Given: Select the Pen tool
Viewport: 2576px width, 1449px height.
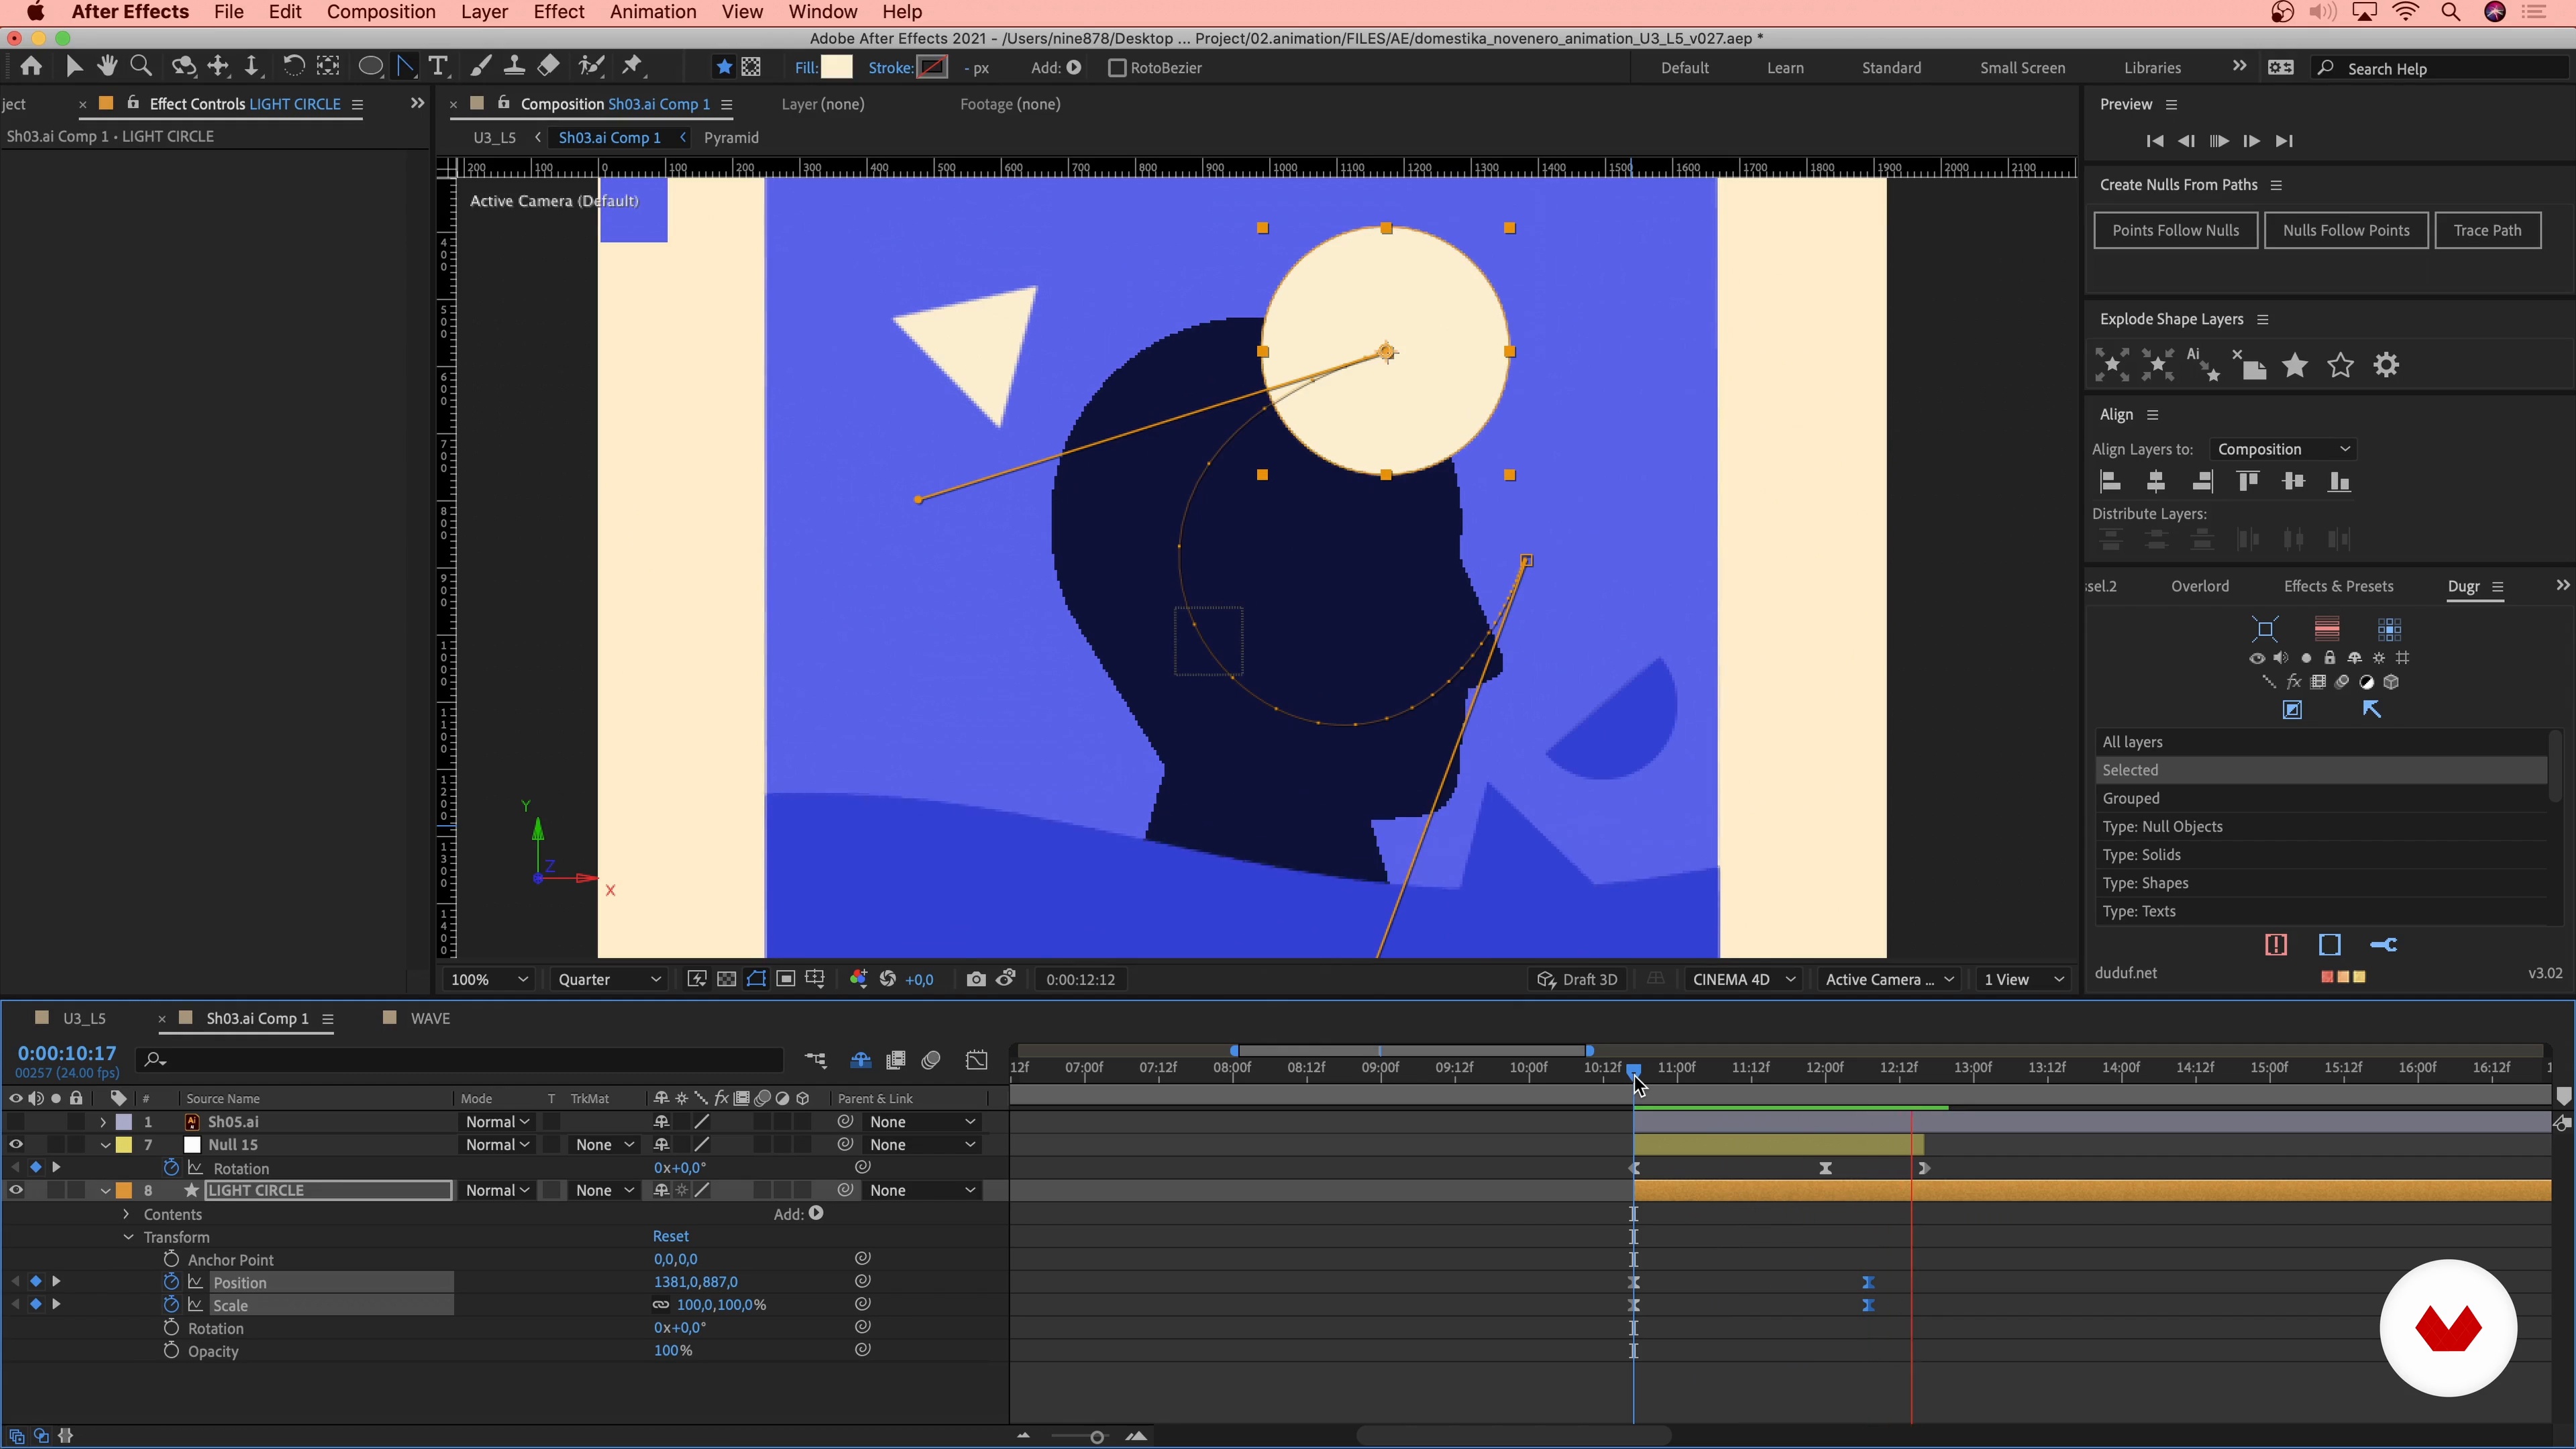Looking at the screenshot, I should coord(405,67).
